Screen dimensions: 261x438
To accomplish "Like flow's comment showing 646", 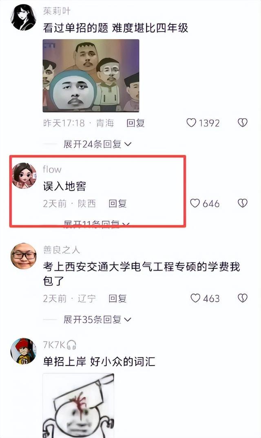I will (195, 203).
